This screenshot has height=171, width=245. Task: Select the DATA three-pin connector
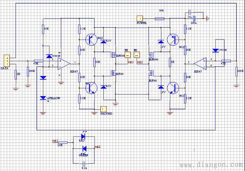7,61
